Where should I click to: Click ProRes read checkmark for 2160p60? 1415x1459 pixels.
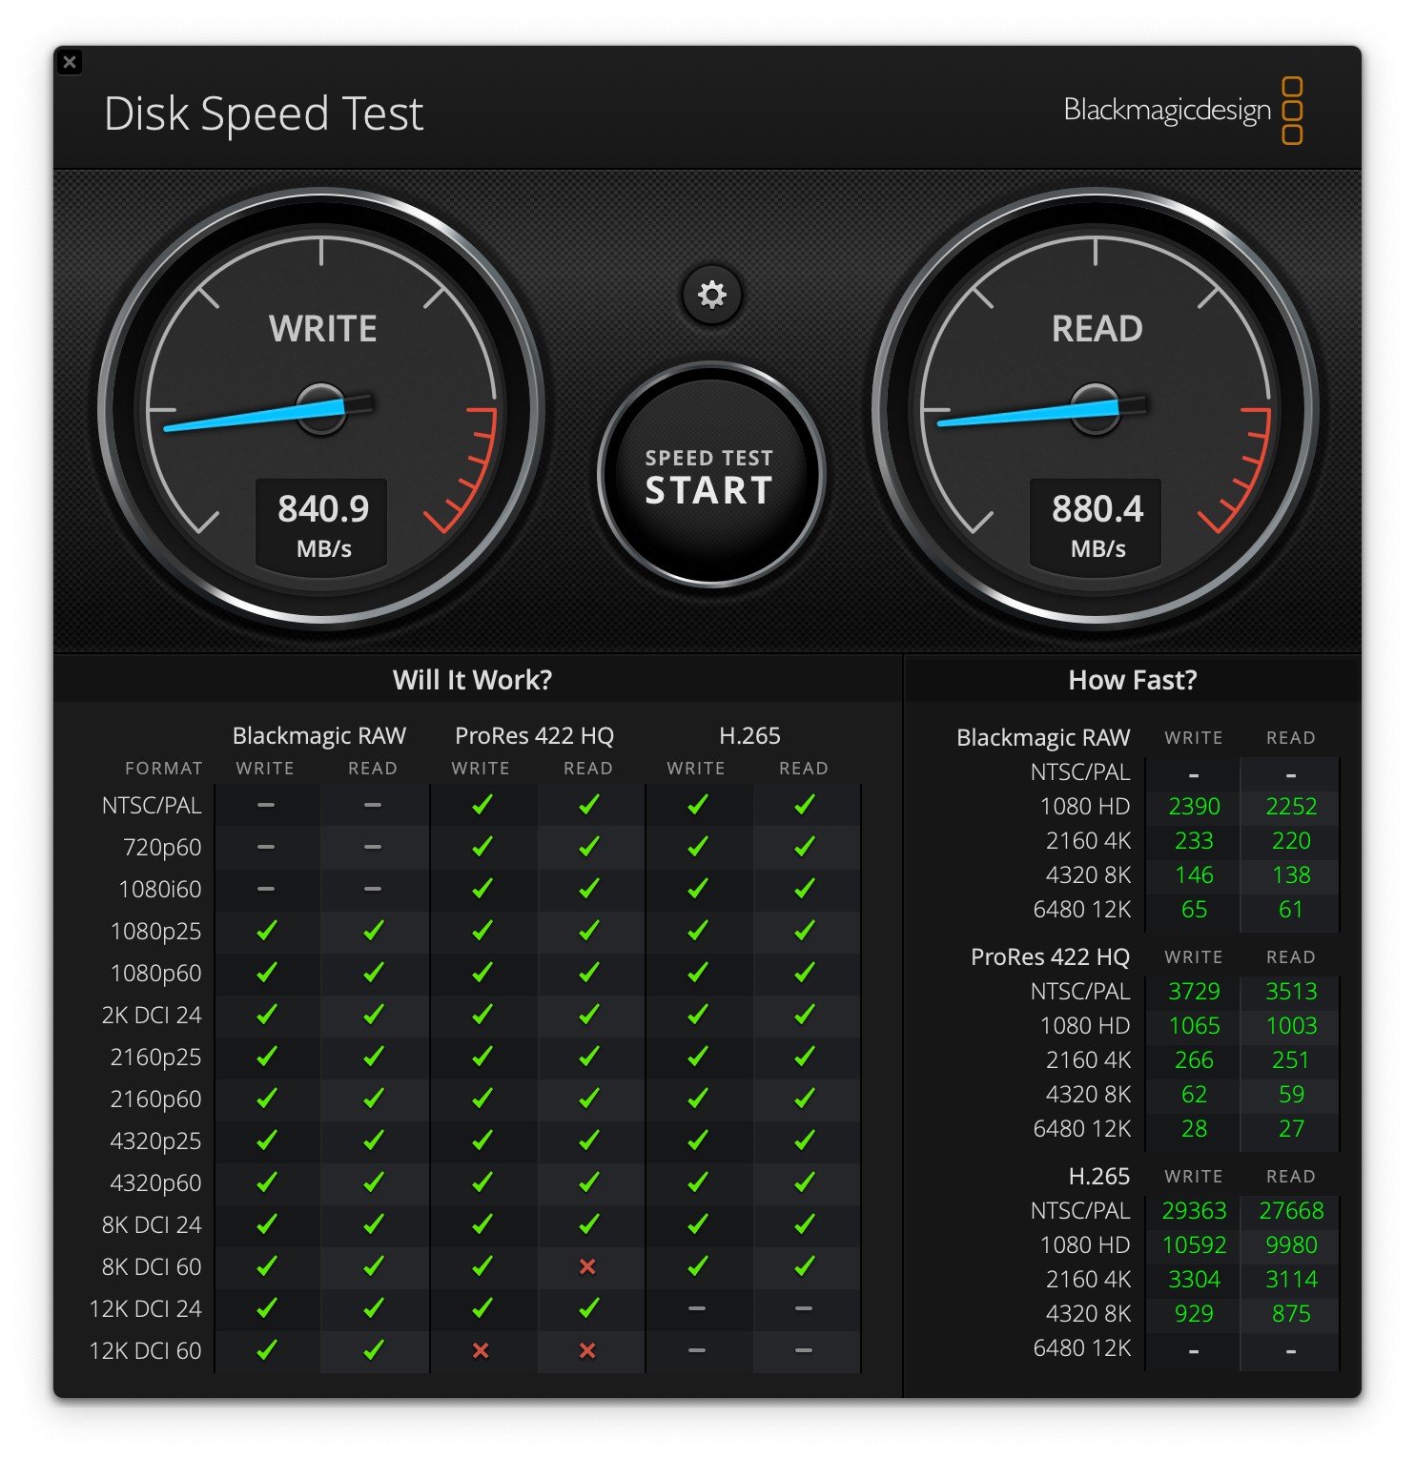click(x=589, y=1098)
